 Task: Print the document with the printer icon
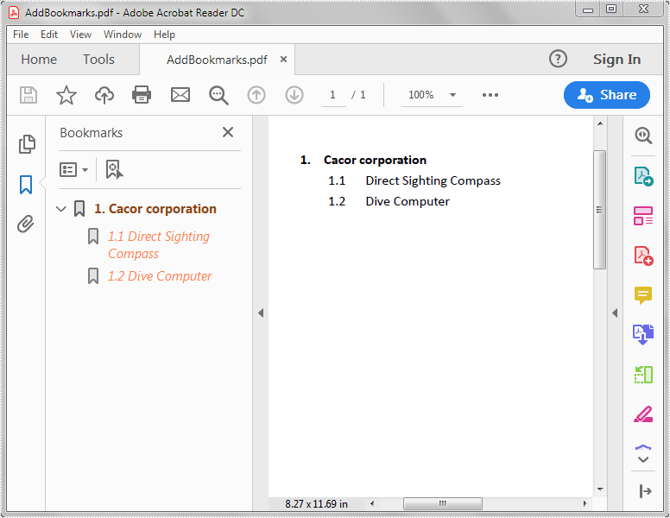click(x=142, y=95)
